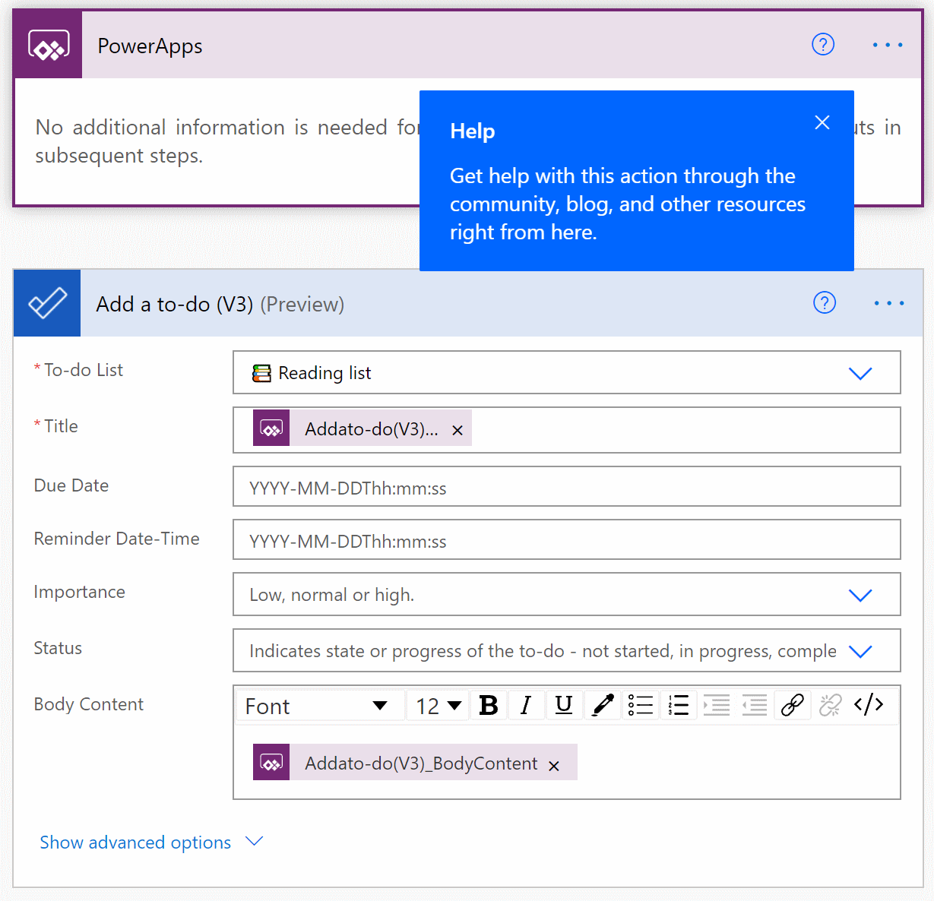Click Show advanced options link
Image resolution: width=934 pixels, height=901 pixels.
(135, 842)
